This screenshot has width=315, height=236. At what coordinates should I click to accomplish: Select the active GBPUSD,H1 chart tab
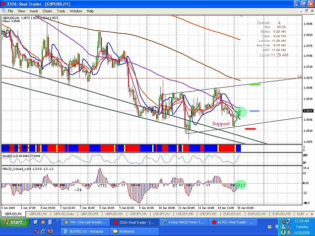[13, 214]
